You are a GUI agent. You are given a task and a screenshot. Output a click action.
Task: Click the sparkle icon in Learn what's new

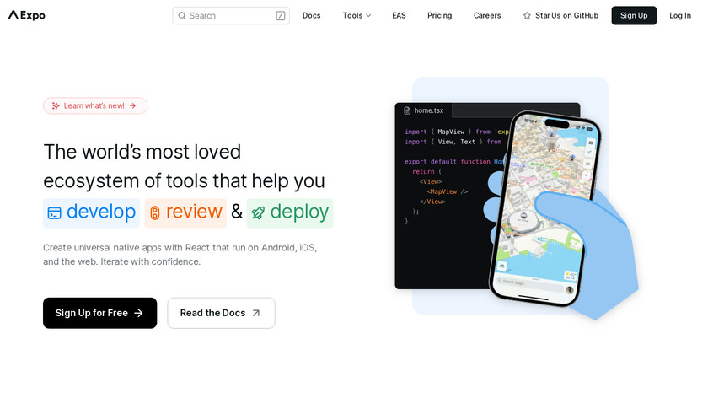[x=56, y=105]
